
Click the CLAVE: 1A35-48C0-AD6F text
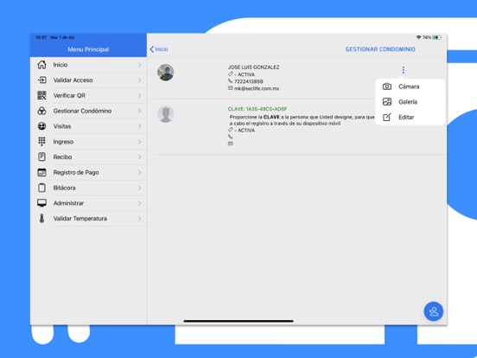pos(258,109)
